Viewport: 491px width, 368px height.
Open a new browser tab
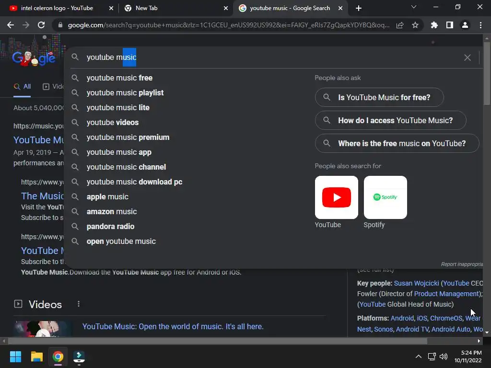tap(359, 8)
